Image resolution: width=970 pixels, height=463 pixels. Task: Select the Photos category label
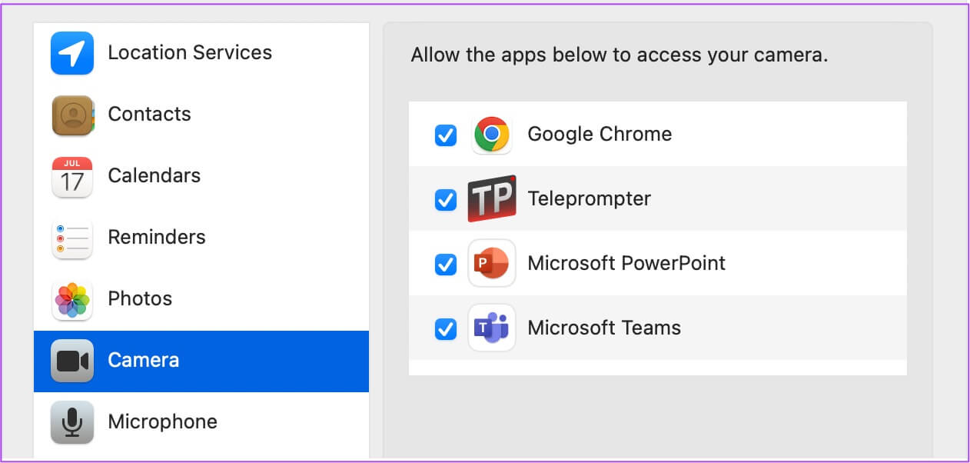pyautogui.click(x=140, y=298)
